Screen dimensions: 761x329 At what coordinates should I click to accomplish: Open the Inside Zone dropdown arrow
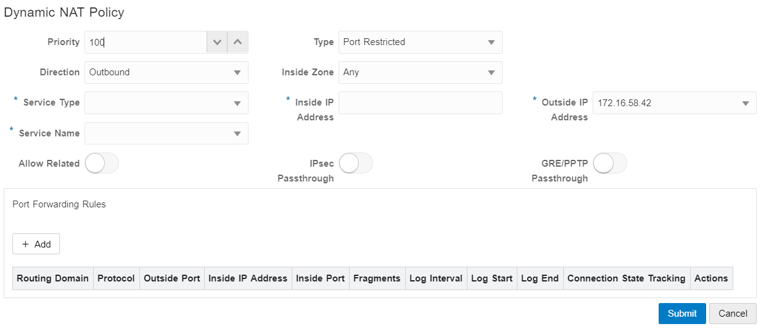[492, 72]
